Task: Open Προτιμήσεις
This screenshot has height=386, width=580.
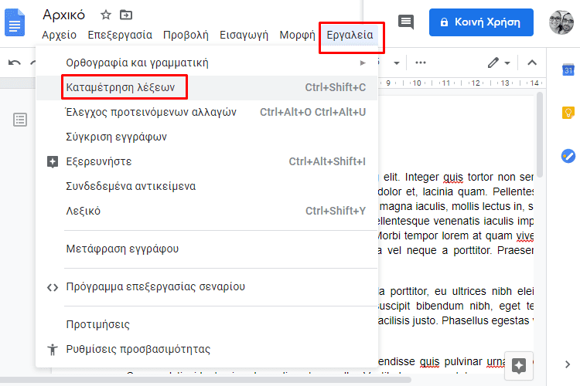Action: click(x=206, y=324)
